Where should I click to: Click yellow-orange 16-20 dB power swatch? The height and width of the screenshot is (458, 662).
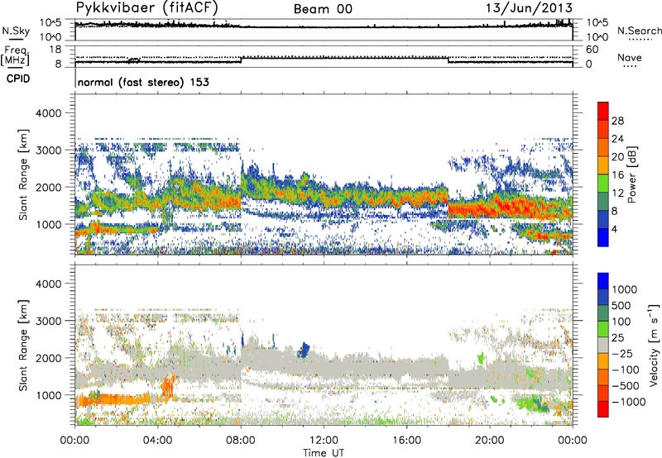[603, 165]
